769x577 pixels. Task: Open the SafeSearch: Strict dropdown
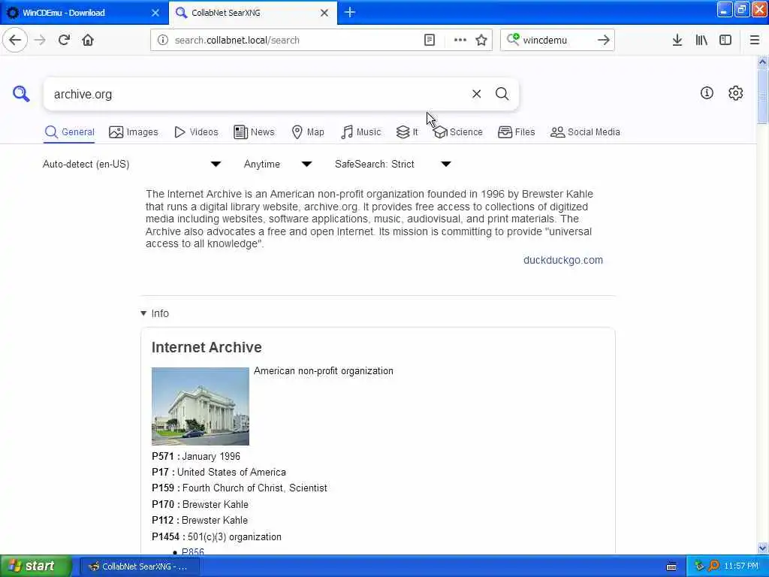(392, 164)
